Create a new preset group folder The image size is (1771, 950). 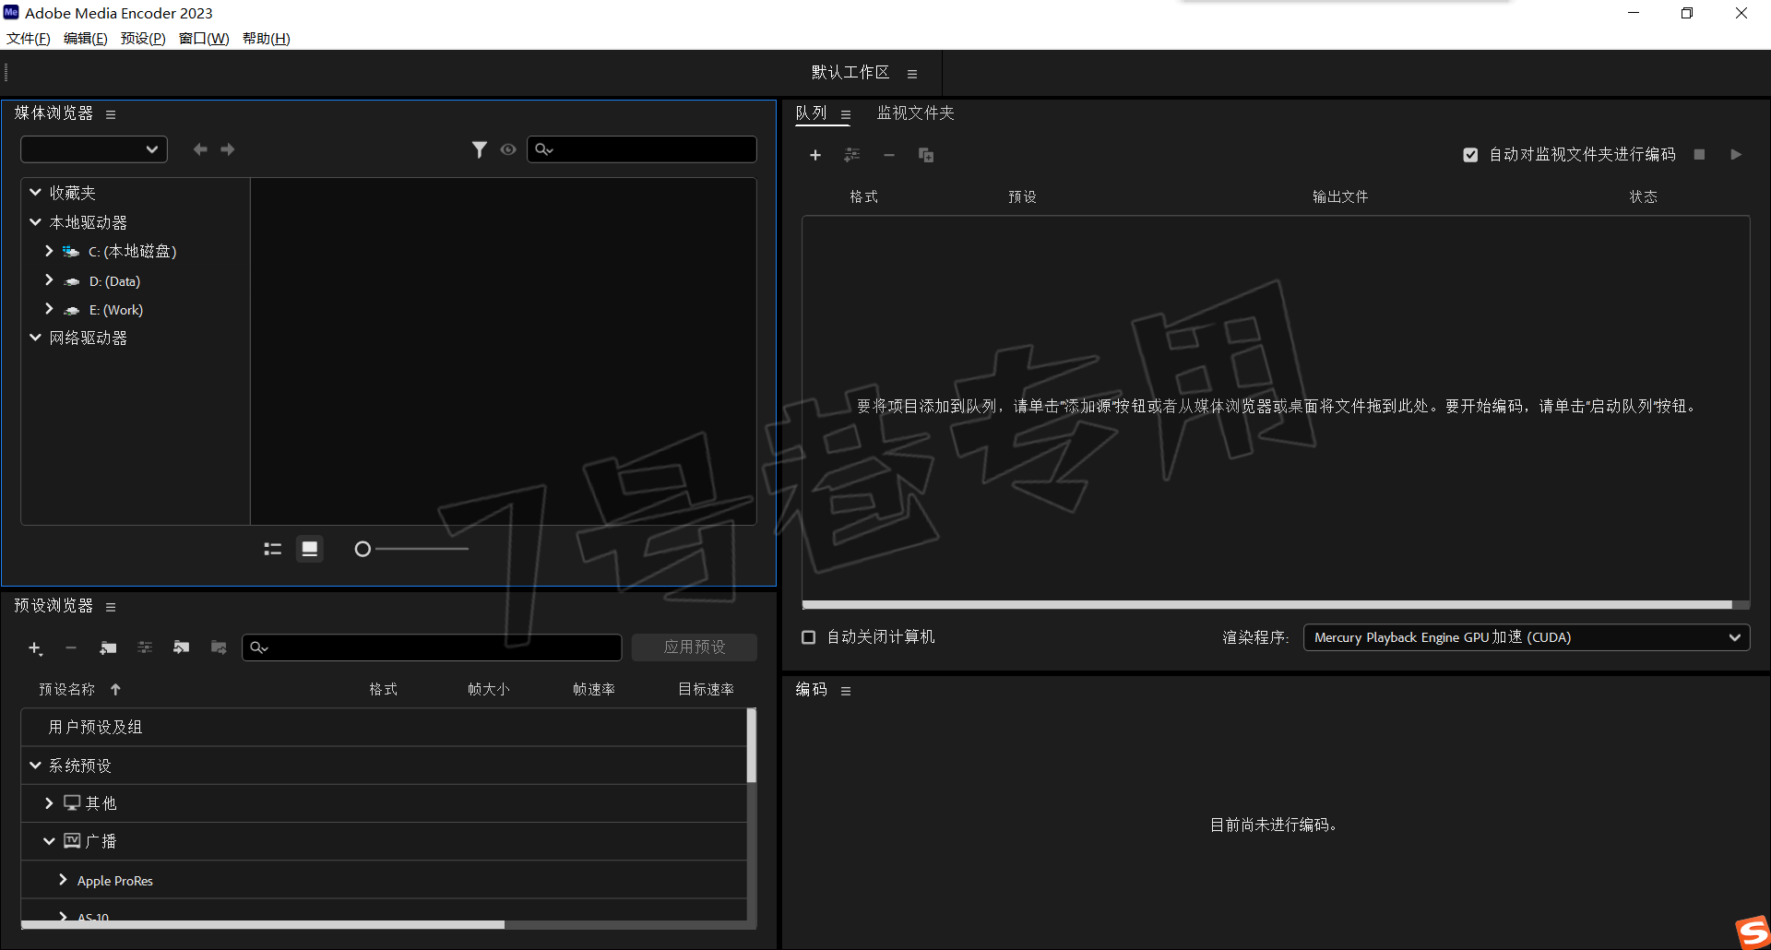(108, 647)
